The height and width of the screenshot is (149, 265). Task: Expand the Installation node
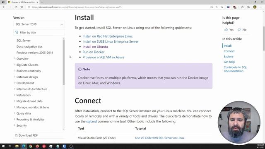pyautogui.click(x=15, y=95)
